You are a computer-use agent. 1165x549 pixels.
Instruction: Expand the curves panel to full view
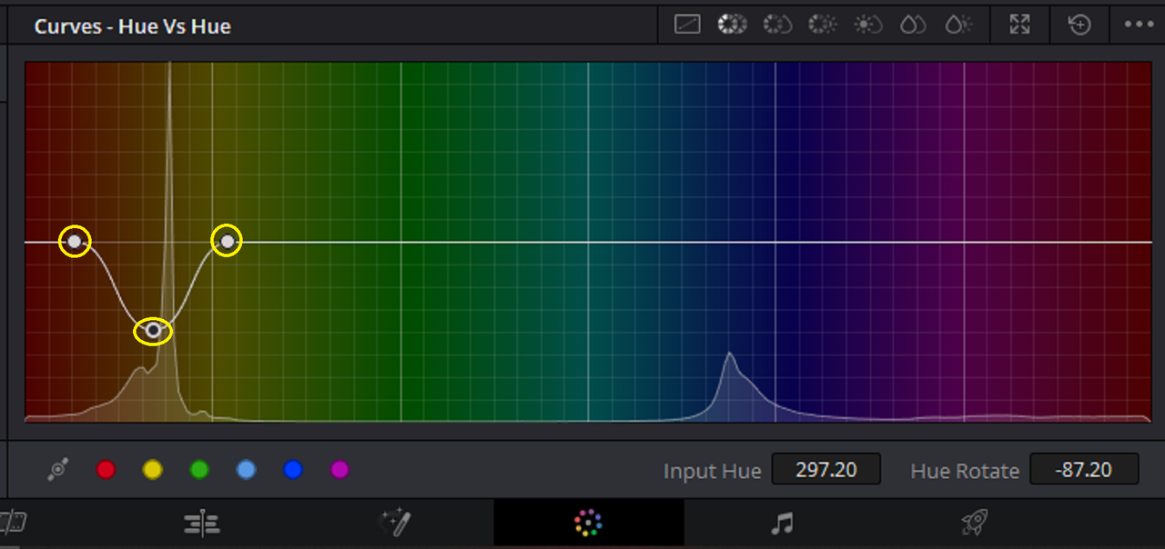(x=1019, y=25)
